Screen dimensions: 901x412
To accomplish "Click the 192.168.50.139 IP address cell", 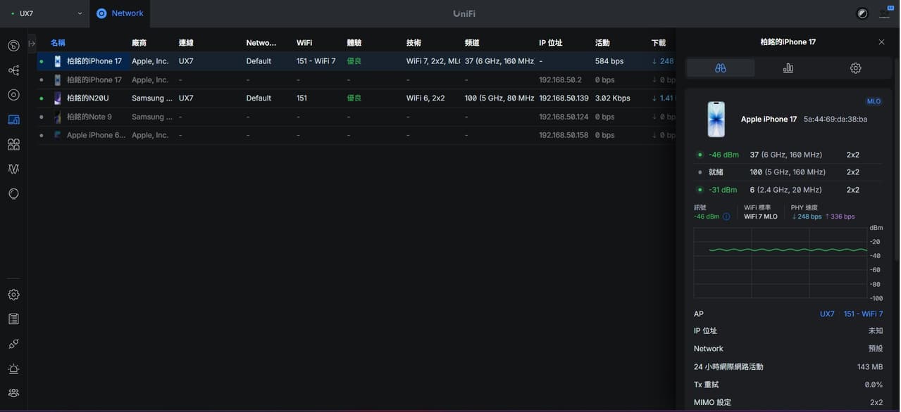I will 564,98.
